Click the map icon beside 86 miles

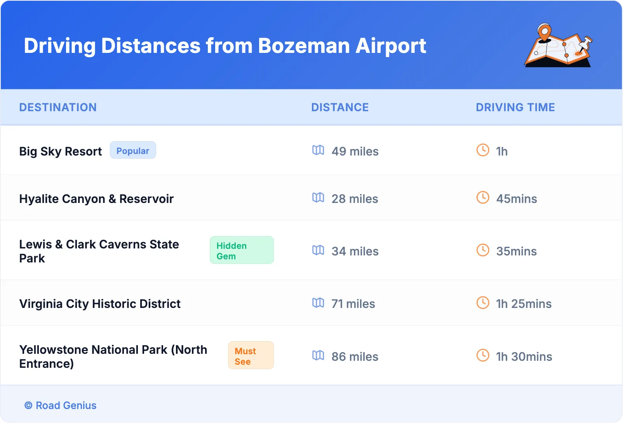tap(318, 355)
